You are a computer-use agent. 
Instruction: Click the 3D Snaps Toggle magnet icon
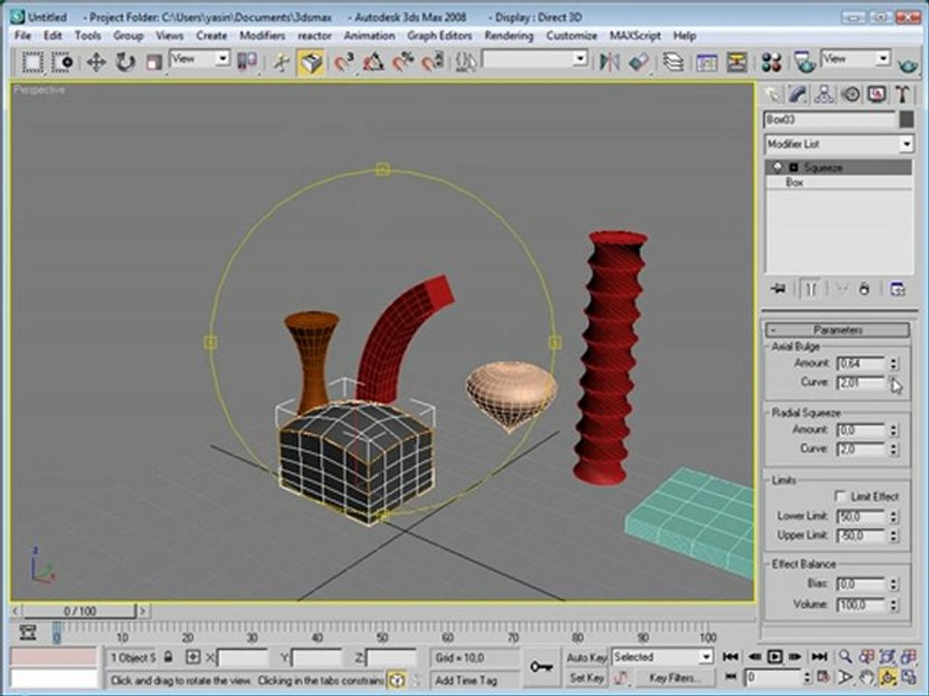[x=344, y=62]
